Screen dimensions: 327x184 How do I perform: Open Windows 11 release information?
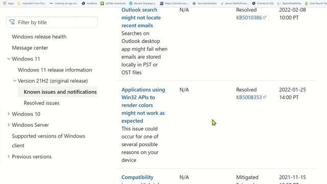pos(55,70)
